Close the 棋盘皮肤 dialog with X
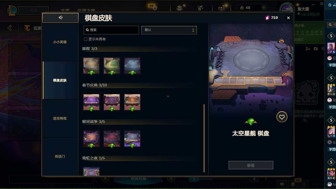336x189 pixels. click(x=288, y=18)
